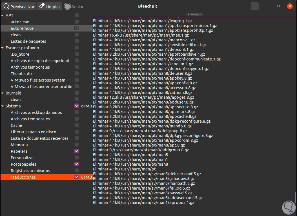Click the log line for delgroup.8.gz
This screenshot has width=297, height=216.
pyautogui.click(x=140, y=131)
